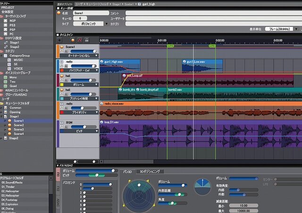Click the red swatch on radio priority track
This screenshot has height=213, width=302.
[62, 112]
